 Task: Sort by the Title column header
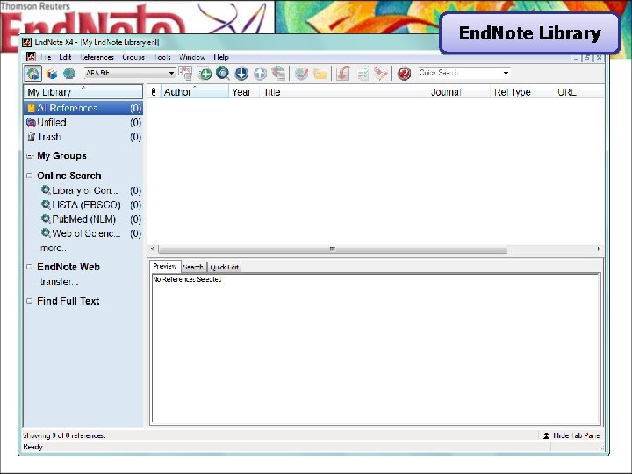point(343,92)
